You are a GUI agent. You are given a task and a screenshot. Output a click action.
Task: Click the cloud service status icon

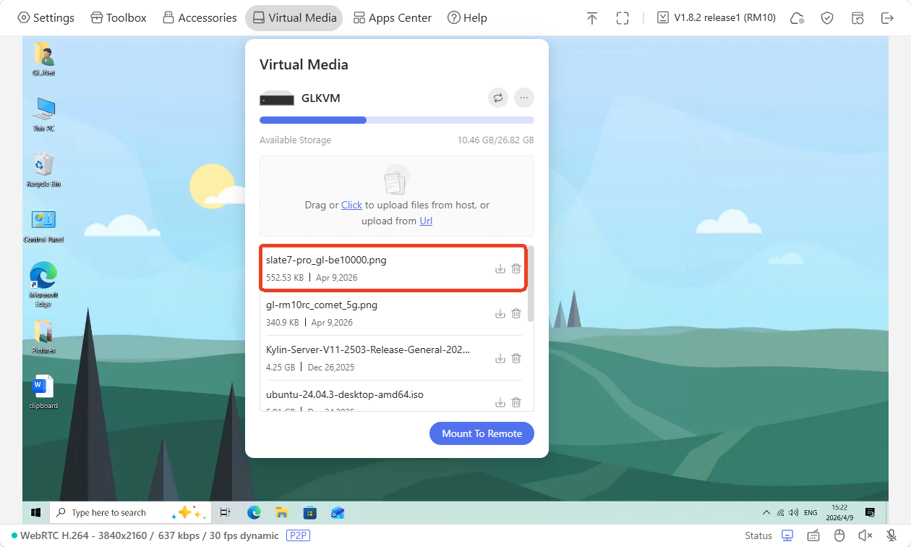click(x=797, y=18)
